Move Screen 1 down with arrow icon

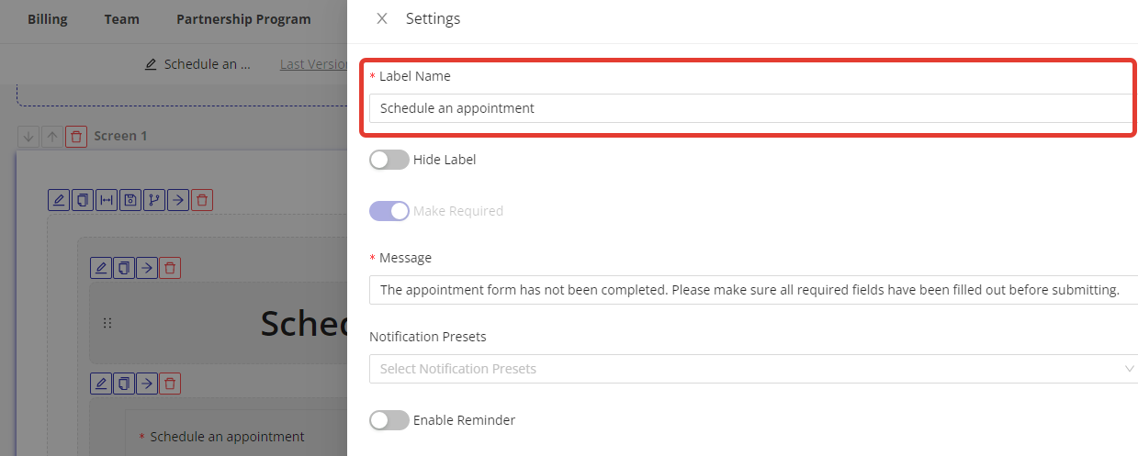point(28,137)
